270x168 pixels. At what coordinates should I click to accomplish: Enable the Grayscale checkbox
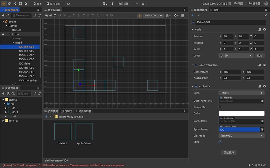point(220,107)
